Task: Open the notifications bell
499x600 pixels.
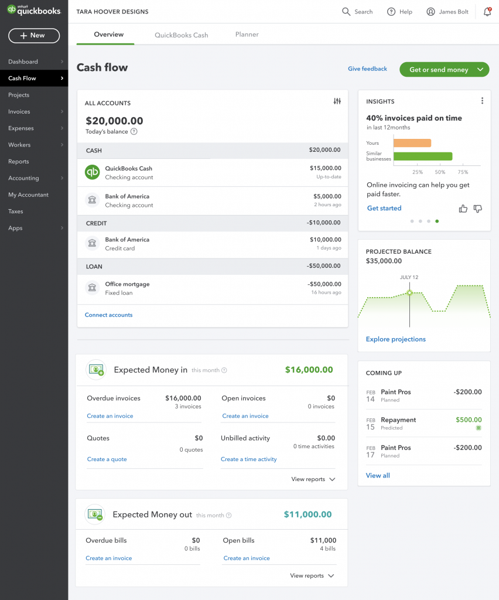Action: point(487,12)
